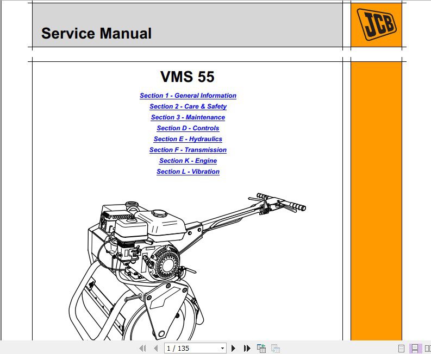Open Section L - Vibration link
The height and width of the screenshot is (354, 431).
(x=188, y=172)
